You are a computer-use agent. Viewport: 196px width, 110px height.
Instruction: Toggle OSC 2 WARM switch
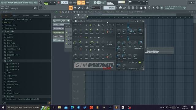(x=107, y=45)
